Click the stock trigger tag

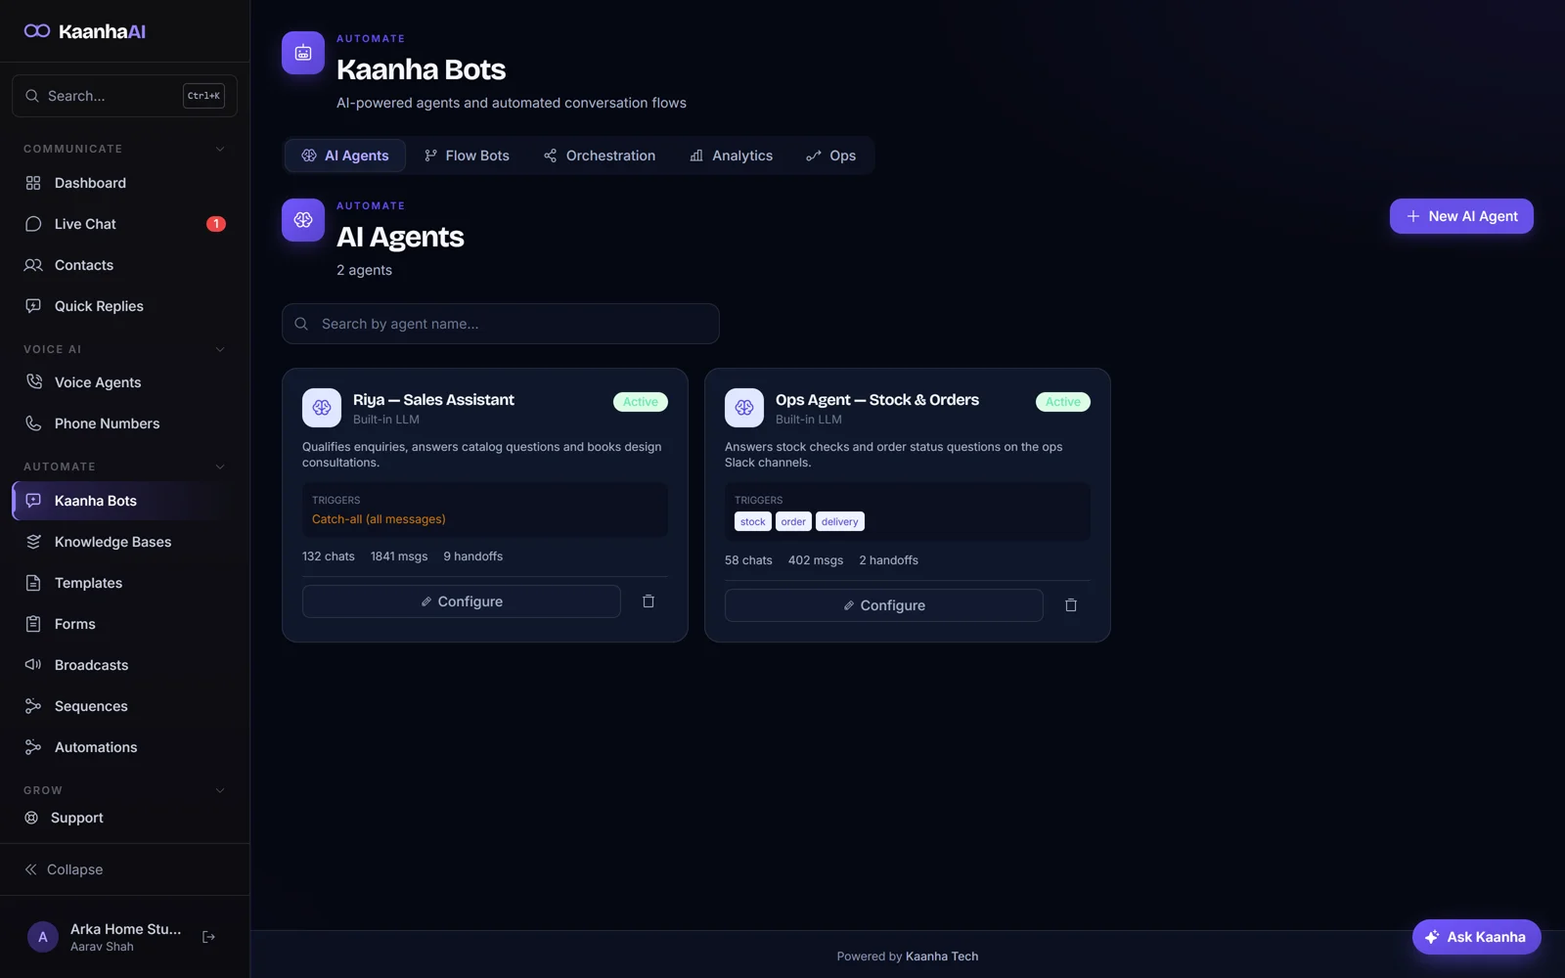(x=753, y=521)
